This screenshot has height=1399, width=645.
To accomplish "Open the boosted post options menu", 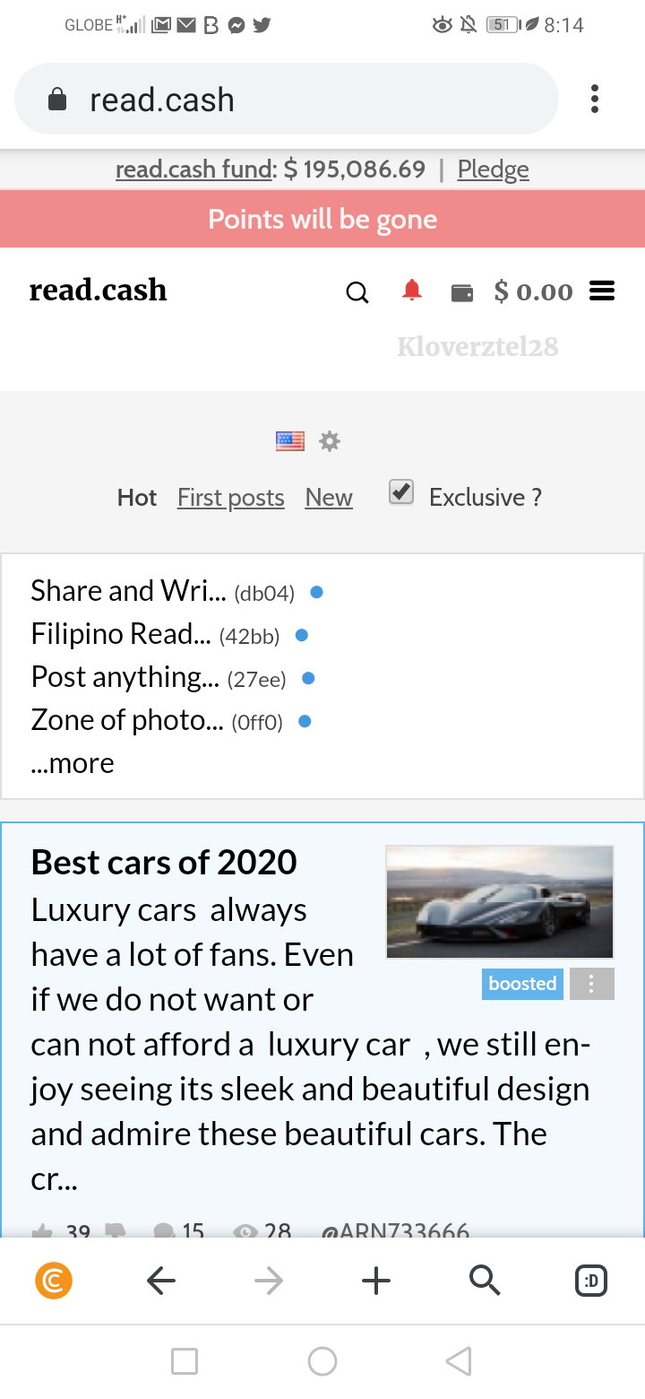I will pos(592,984).
